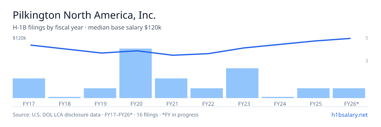Select the FY21 filings bar
The width and height of the screenshot is (381, 127).
pyautogui.click(x=171, y=88)
